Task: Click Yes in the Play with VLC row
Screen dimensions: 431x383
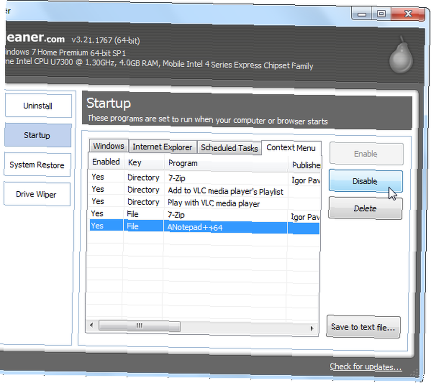Action: tap(98, 201)
